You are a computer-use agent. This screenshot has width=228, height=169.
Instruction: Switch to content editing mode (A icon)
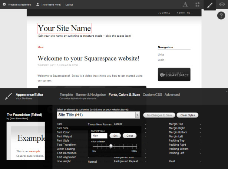(x=185, y=4)
